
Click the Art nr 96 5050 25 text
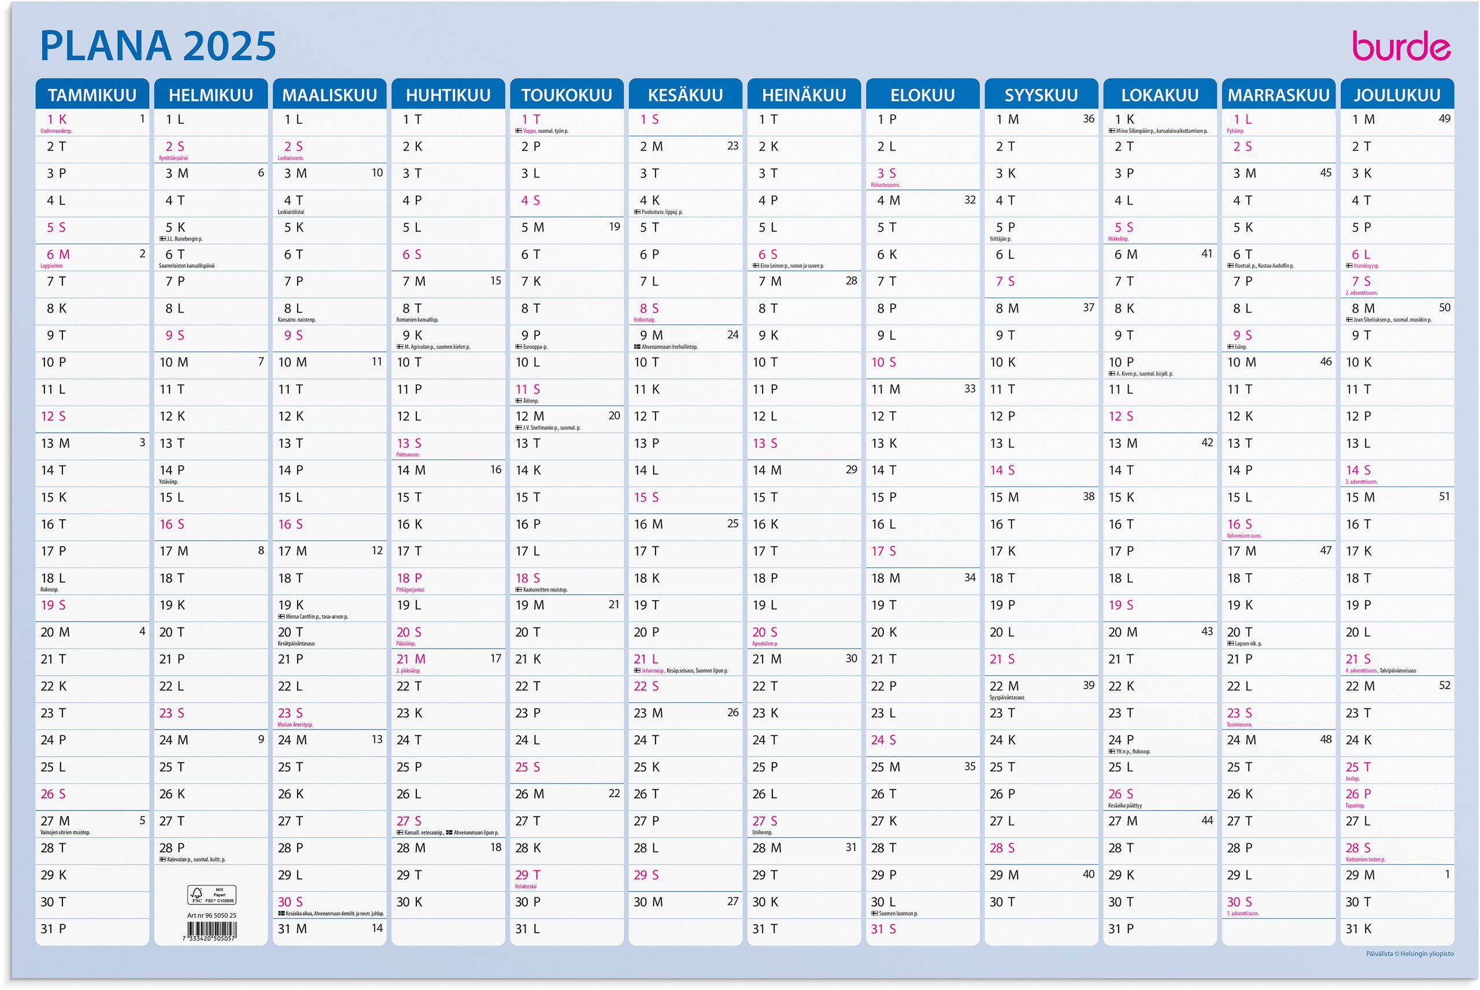coord(211,915)
